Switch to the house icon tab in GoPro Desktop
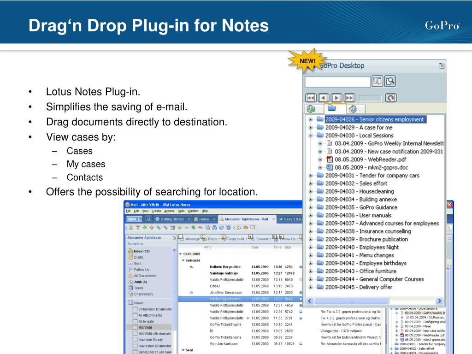The height and width of the screenshot is (354, 472). tap(353, 109)
